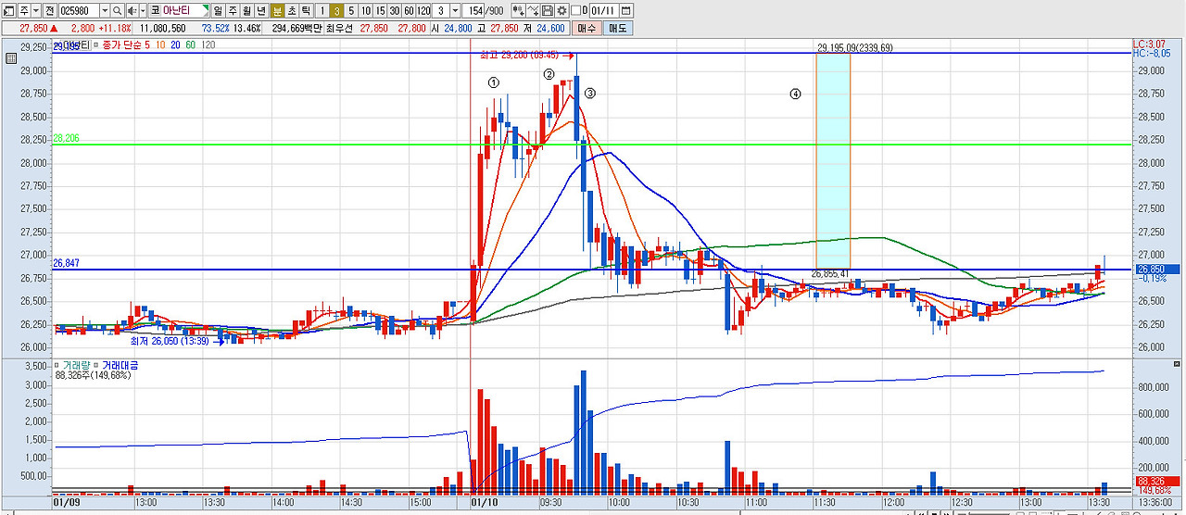The height and width of the screenshot is (515, 1186).
Task: Choose the 120 minute interval button
Action: coord(423,11)
